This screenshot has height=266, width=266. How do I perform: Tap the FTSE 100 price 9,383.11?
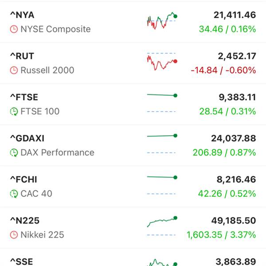tap(237, 98)
